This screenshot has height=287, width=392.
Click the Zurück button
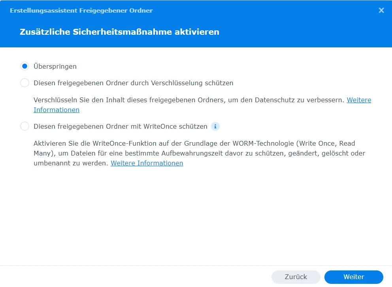pos(296,277)
